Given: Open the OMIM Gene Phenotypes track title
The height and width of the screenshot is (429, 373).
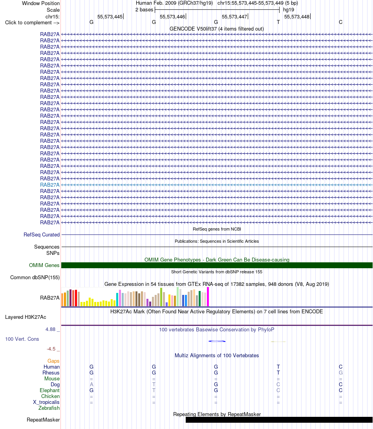Looking at the screenshot, I should pos(217,260).
